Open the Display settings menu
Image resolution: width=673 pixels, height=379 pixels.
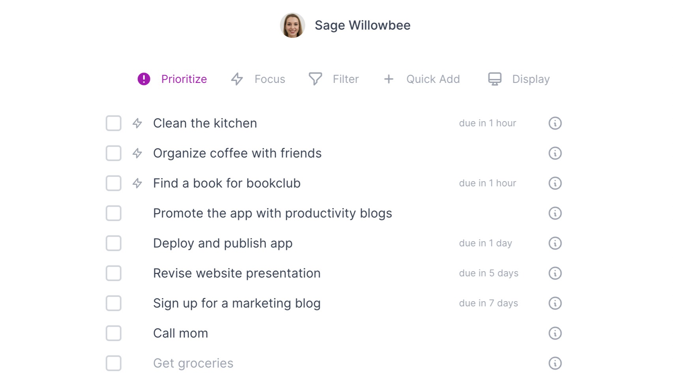(519, 79)
